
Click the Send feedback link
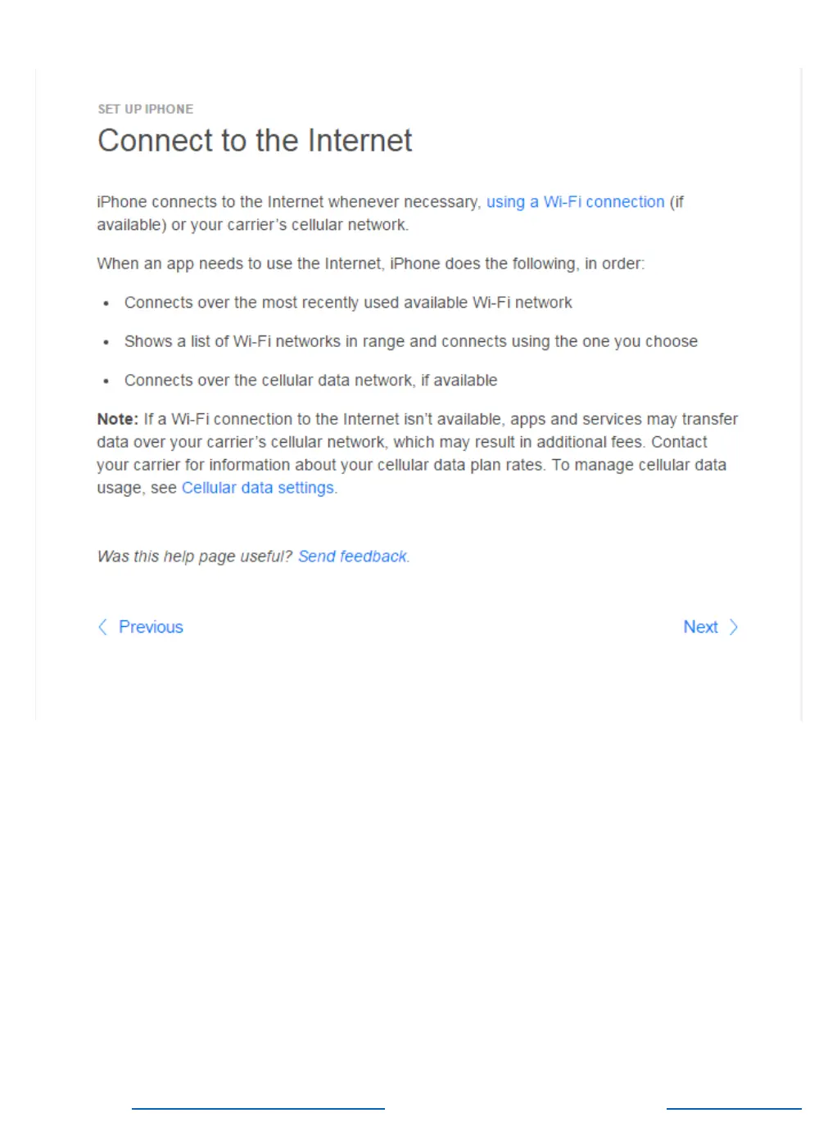(x=353, y=556)
